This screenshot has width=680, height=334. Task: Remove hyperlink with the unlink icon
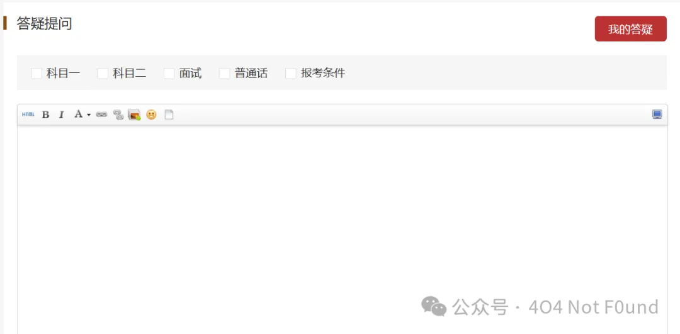click(x=118, y=115)
